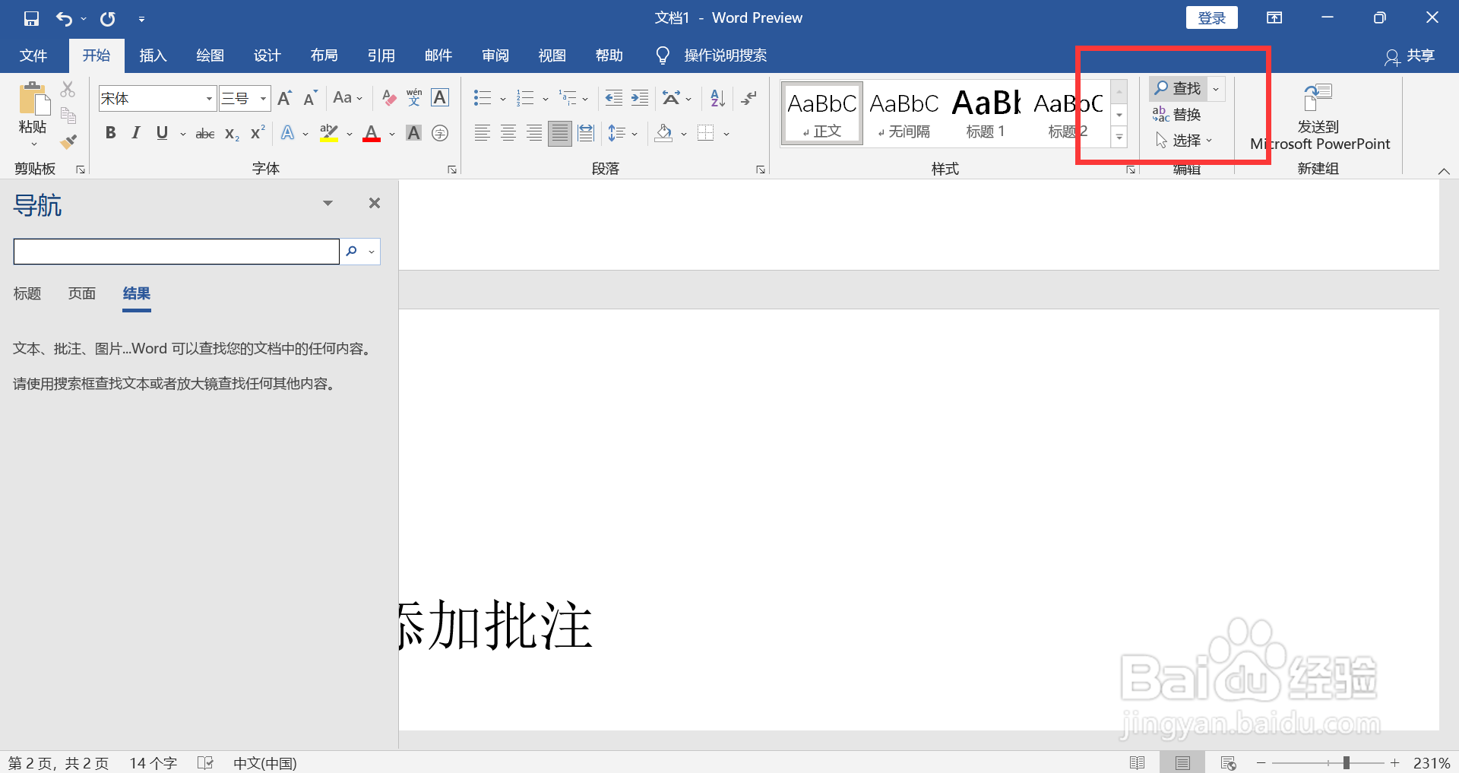The width and height of the screenshot is (1459, 773).
Task: Expand the navigation search options dropdown
Action: point(372,252)
